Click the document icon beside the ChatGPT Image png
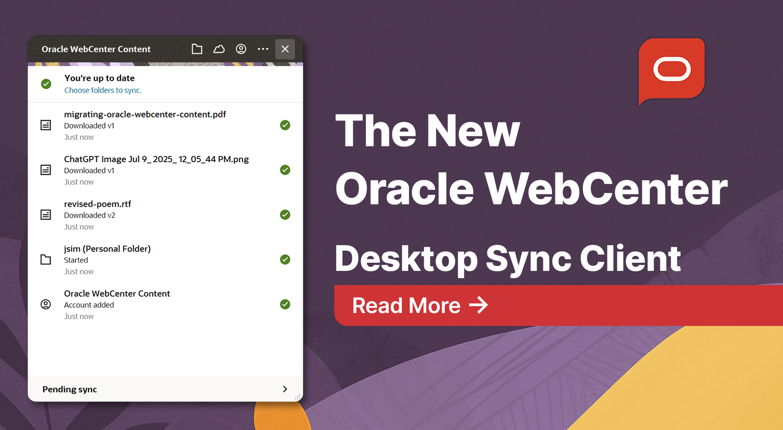The width and height of the screenshot is (783, 430). (x=46, y=170)
